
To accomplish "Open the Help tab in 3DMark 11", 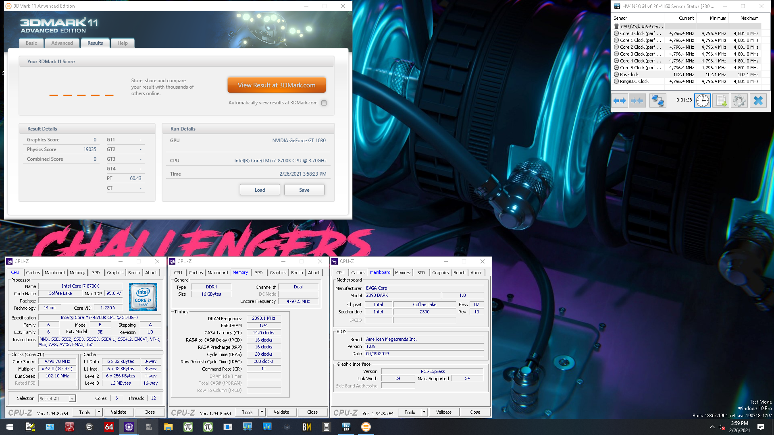I will coord(123,43).
